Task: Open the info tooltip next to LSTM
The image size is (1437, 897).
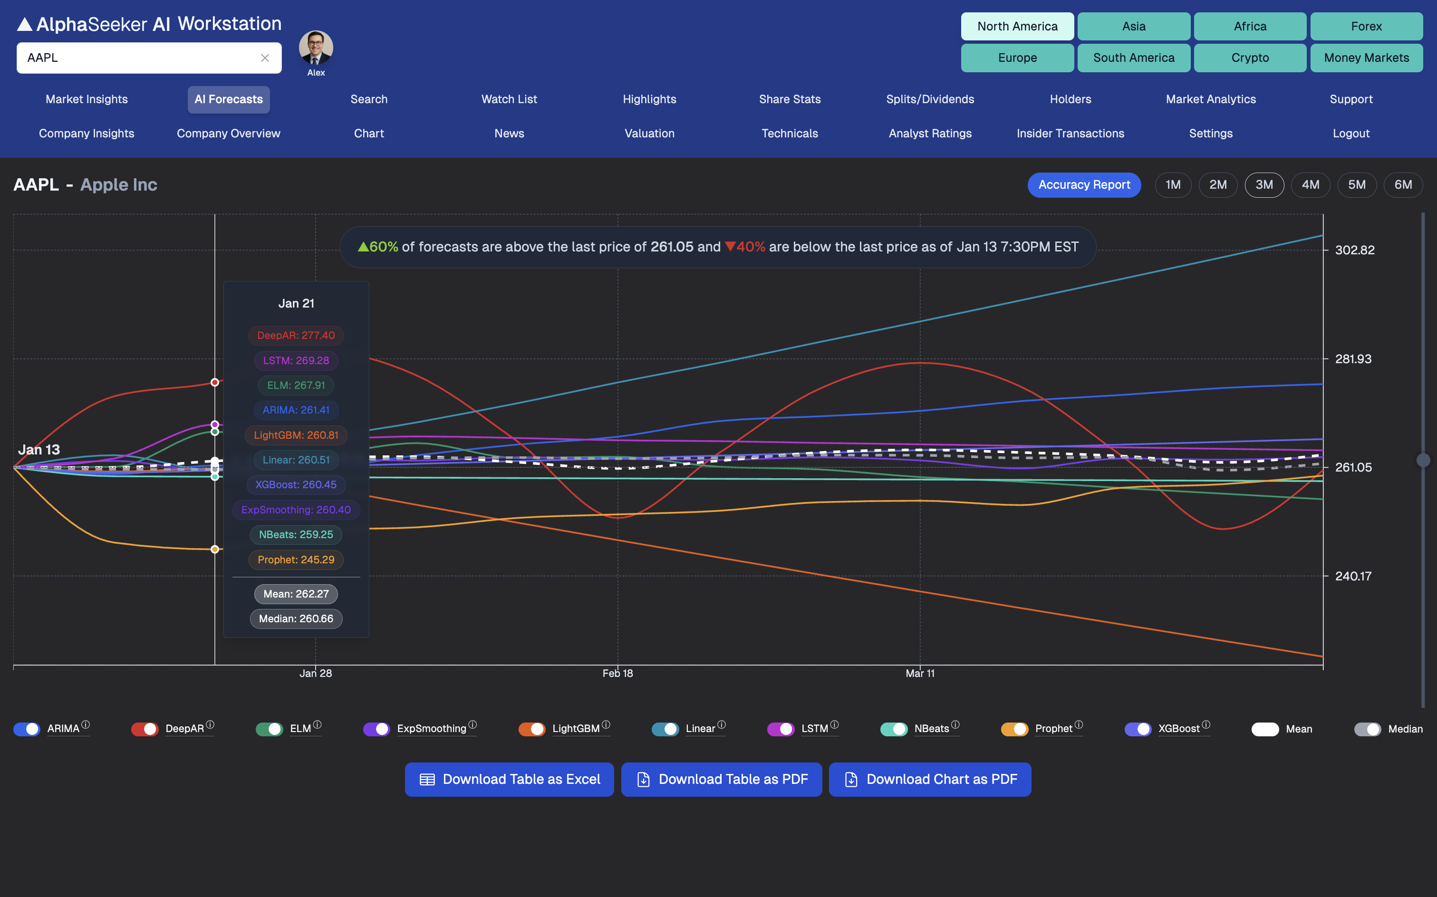Action: (836, 724)
